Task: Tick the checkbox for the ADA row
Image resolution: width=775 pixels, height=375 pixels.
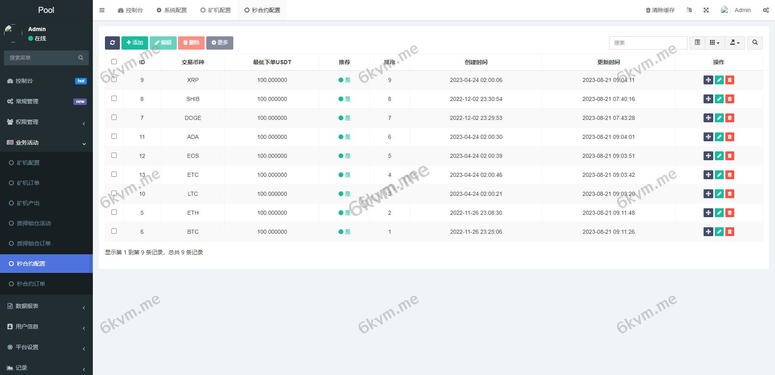Action: 114,136
